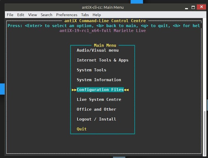The image size is (208, 158).
Task: Select System Tools
Action: 91,70
